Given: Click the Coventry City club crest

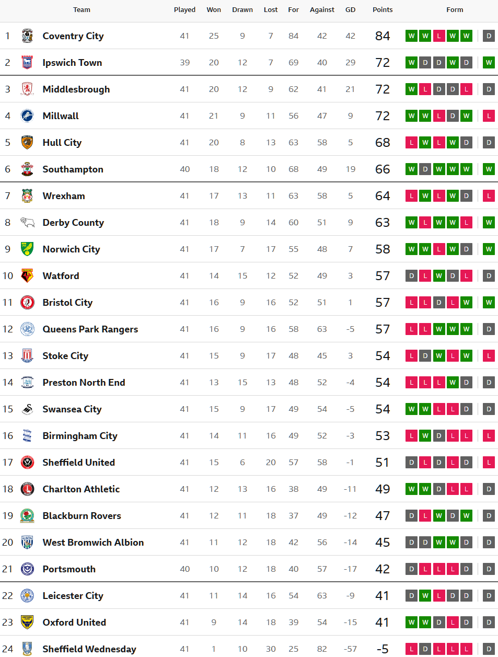Looking at the screenshot, I should (27, 36).
